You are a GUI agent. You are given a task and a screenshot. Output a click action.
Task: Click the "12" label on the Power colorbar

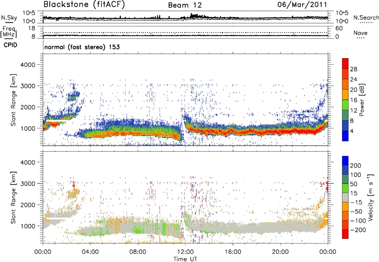click(x=353, y=111)
